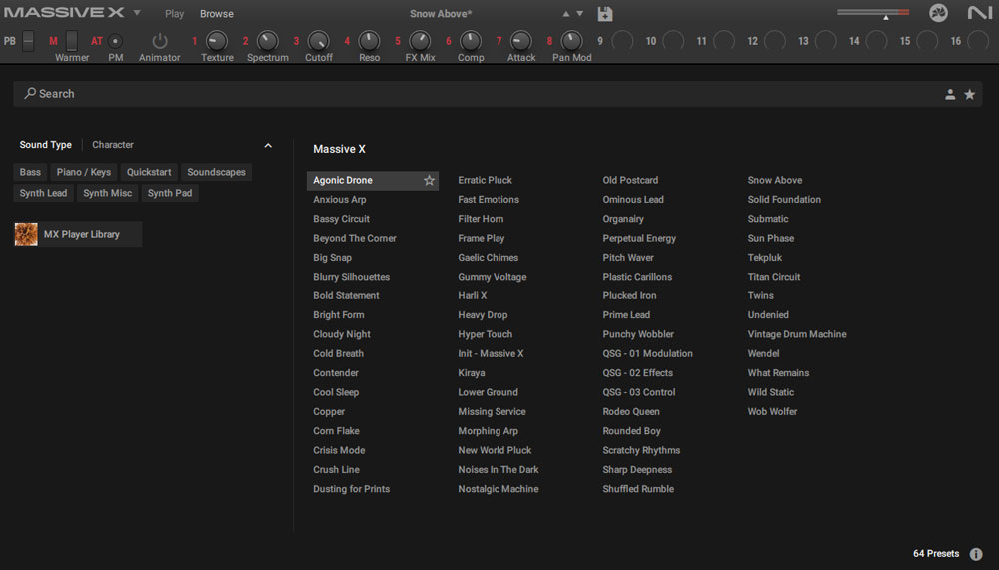Select the Character tag tab

pos(113,145)
